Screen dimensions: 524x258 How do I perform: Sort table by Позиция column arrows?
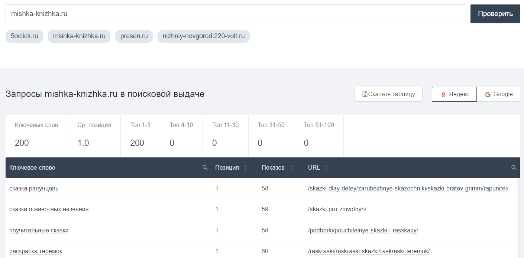click(245, 168)
